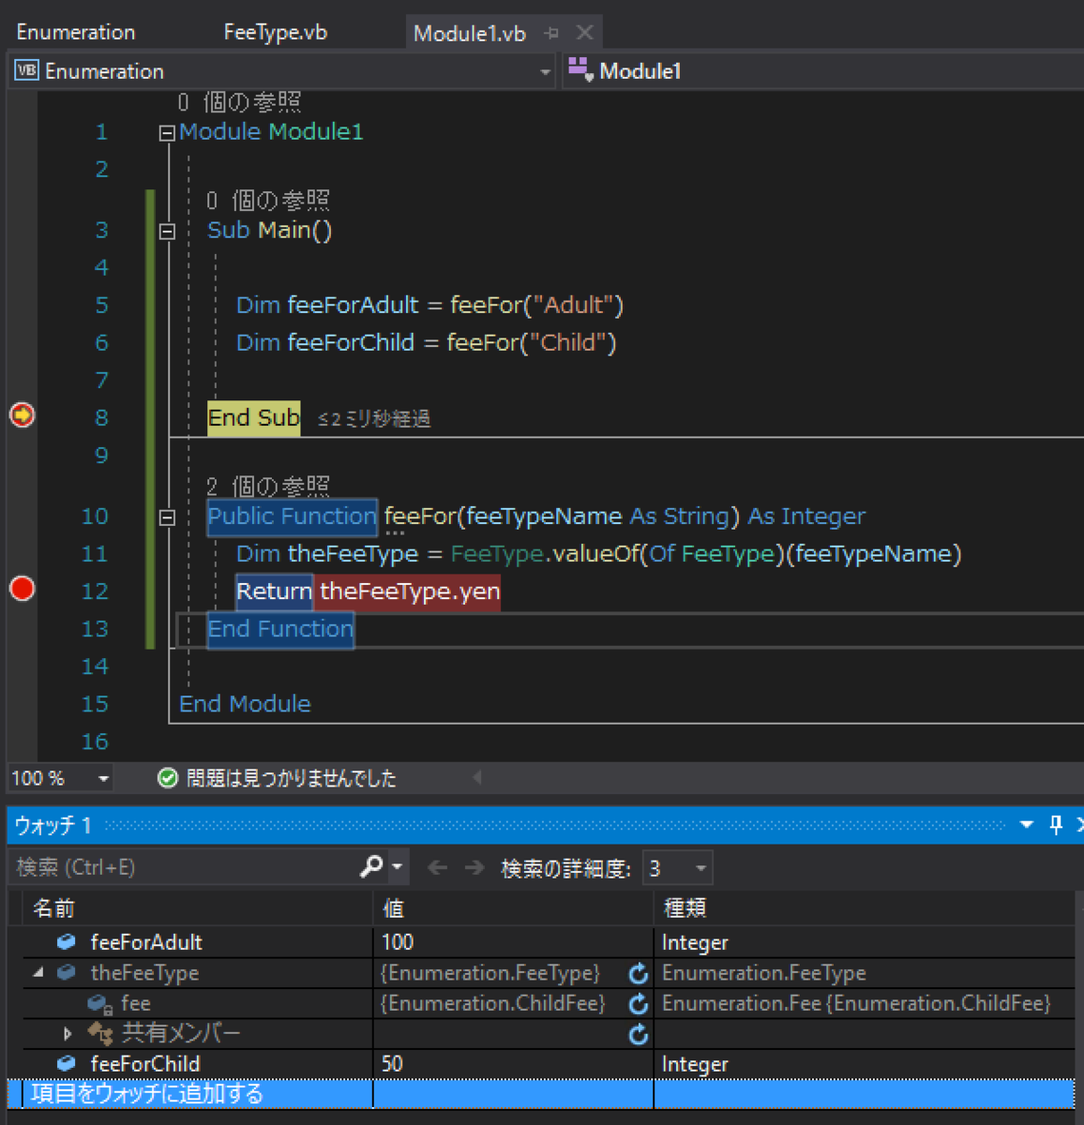
Task: Toggle breakpoint with arrow on line 8
Action: point(22,415)
